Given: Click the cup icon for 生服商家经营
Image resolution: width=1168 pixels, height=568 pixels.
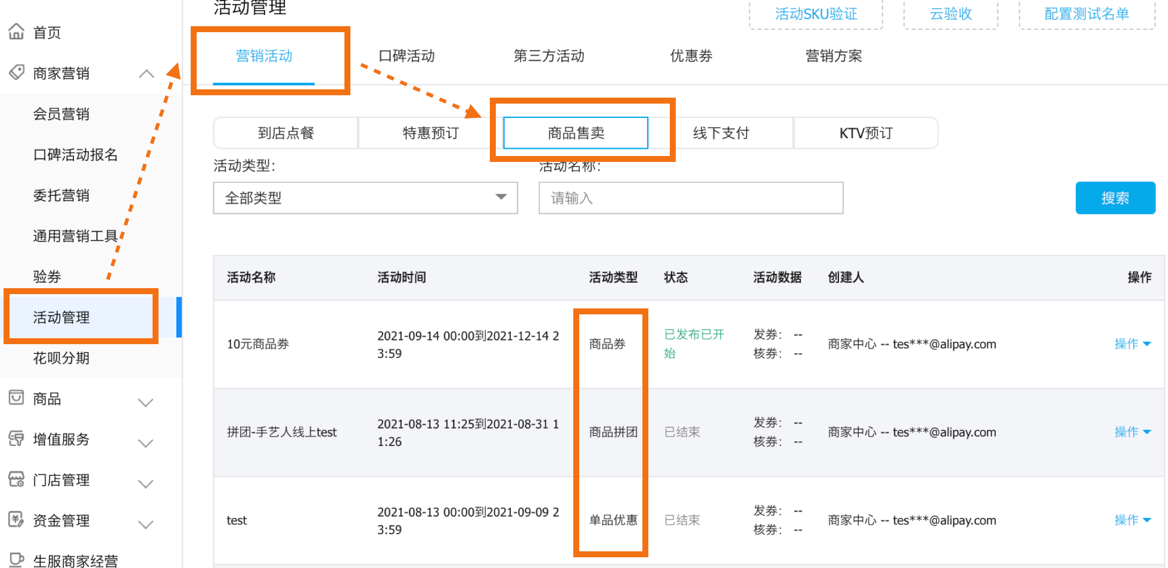Looking at the screenshot, I should click(17, 559).
